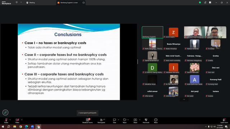The height and width of the screenshot is (129, 230).
Task: Show hidden system tray icons
Action: tap(206, 126)
